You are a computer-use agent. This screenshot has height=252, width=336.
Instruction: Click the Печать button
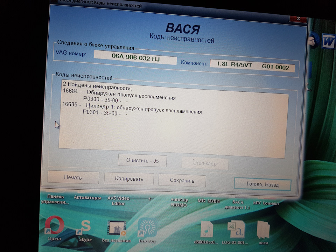click(73, 177)
